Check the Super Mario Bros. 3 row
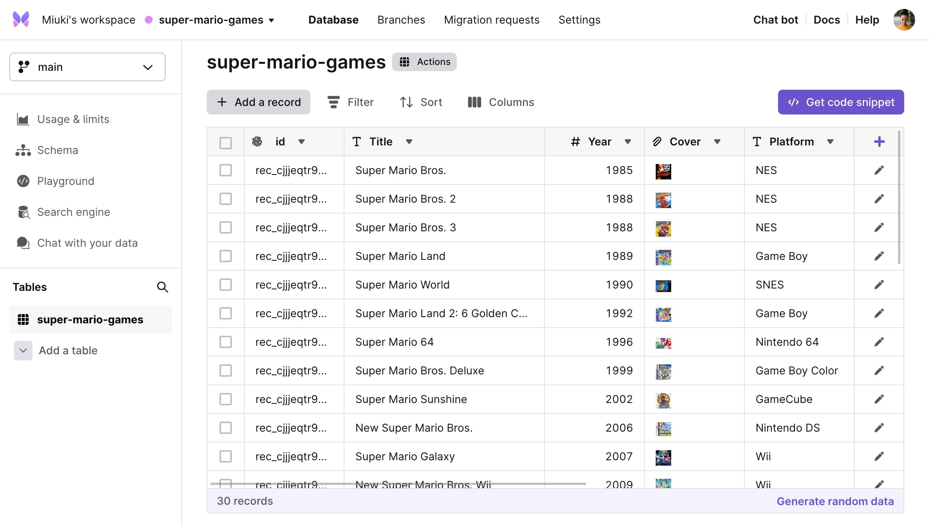Image resolution: width=929 pixels, height=526 pixels. pyautogui.click(x=226, y=227)
